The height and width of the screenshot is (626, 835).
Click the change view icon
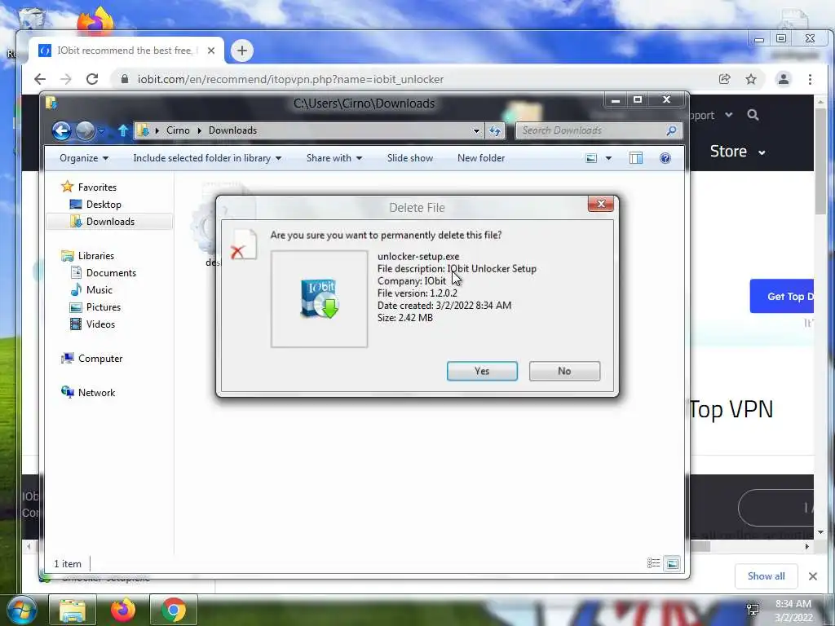[x=591, y=158]
